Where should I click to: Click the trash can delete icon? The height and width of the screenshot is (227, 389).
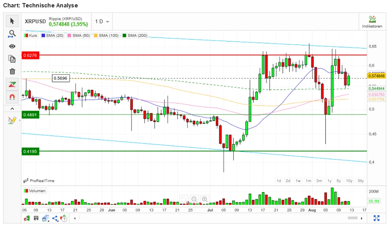tap(12, 71)
